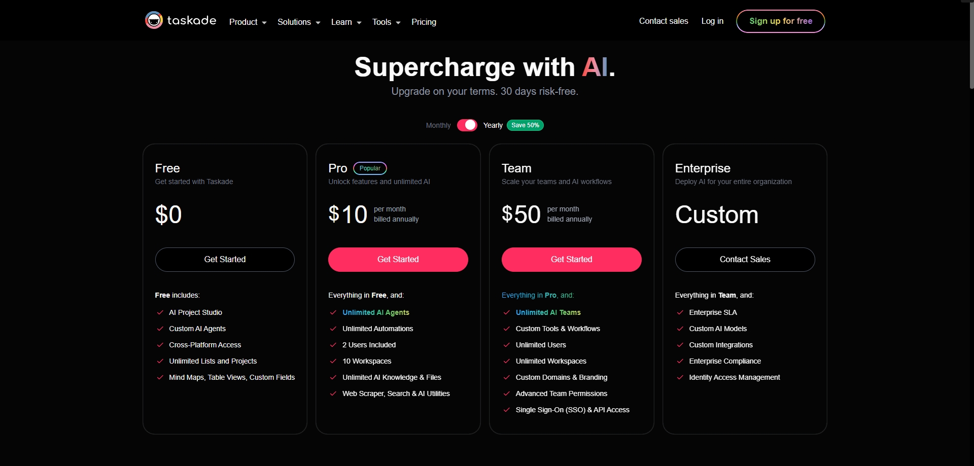
Task: Open the Learn dropdown menu
Action: pyautogui.click(x=346, y=22)
